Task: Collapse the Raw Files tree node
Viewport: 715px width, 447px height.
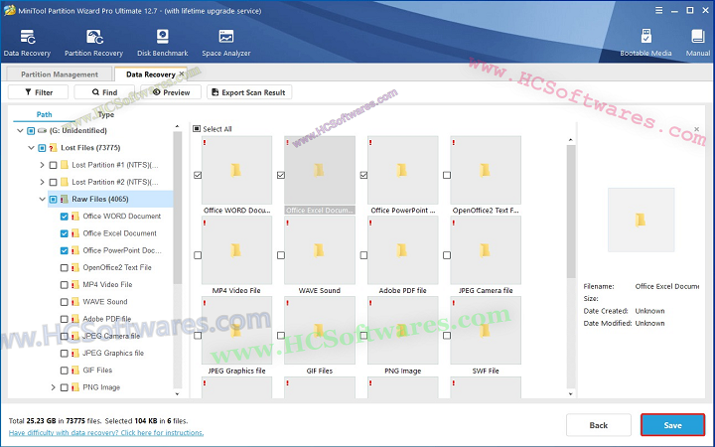Action: [x=42, y=200]
